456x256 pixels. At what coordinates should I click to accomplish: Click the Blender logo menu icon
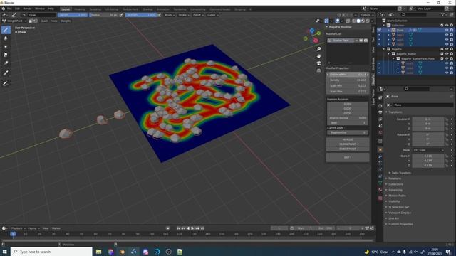[x=4, y=9]
